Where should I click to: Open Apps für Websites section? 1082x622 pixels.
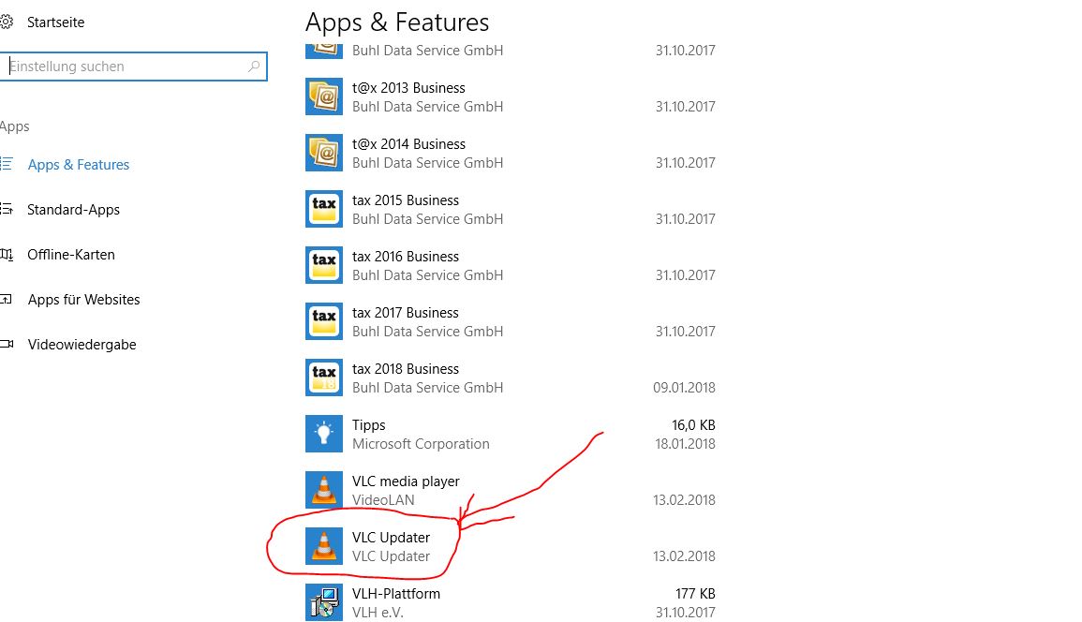click(83, 299)
